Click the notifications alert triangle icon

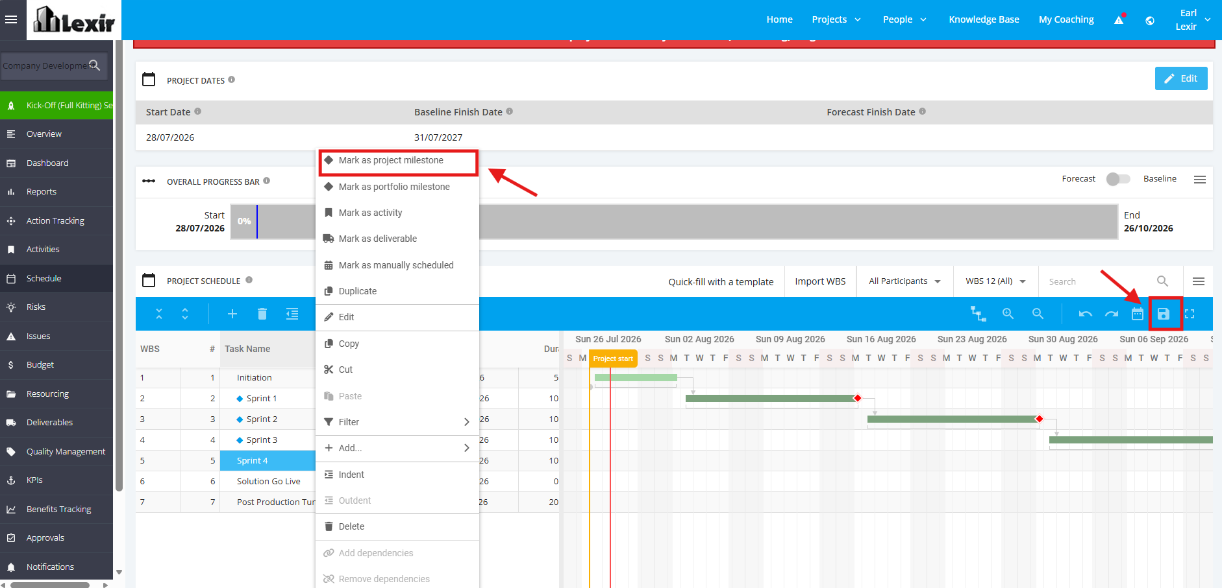(x=1119, y=19)
